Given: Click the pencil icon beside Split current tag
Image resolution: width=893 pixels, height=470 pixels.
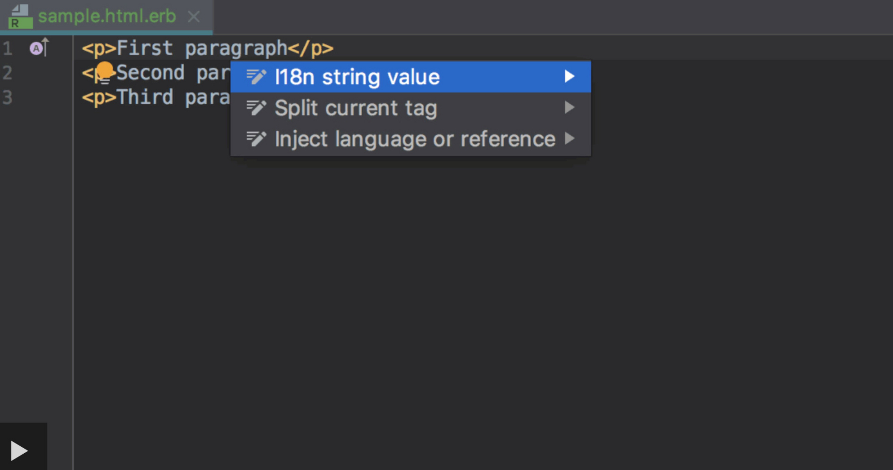Looking at the screenshot, I should [256, 107].
